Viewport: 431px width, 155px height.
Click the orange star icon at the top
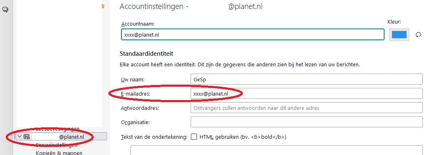(x=103, y=6)
